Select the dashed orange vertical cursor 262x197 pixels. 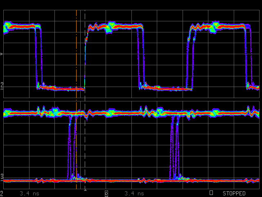point(85,99)
